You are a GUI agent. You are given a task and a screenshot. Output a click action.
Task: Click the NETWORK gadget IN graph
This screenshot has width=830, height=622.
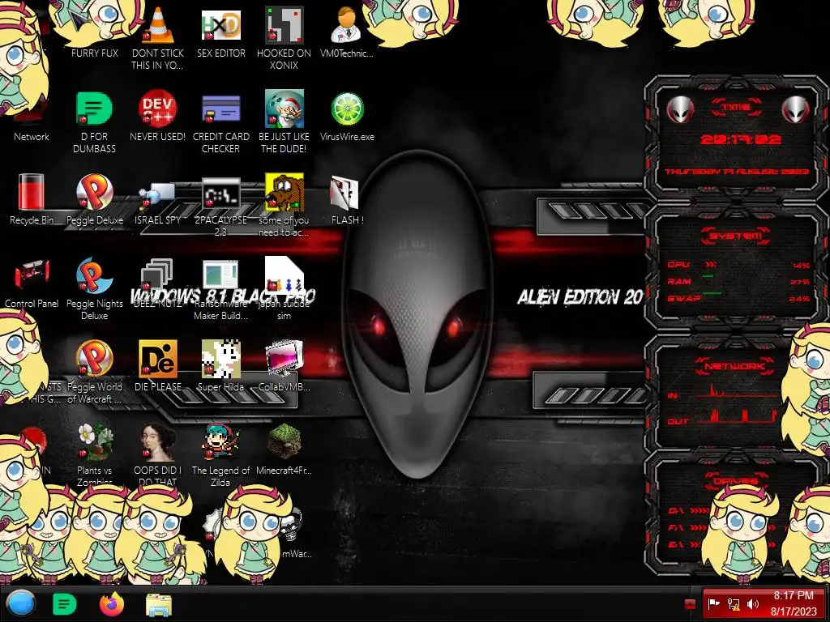[736, 391]
